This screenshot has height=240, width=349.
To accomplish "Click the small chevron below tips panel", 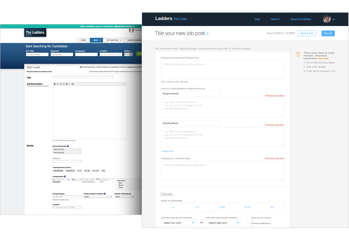I will 315,103.
